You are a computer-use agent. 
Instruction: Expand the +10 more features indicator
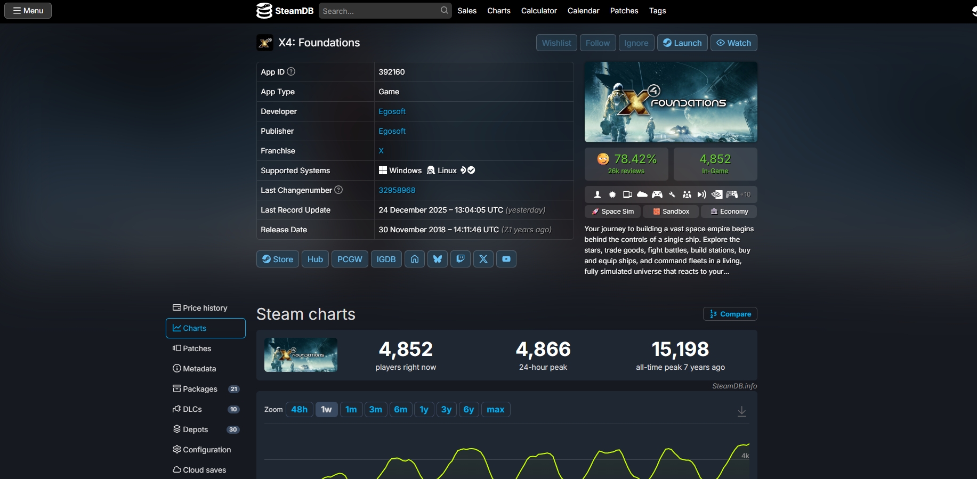[x=746, y=194]
